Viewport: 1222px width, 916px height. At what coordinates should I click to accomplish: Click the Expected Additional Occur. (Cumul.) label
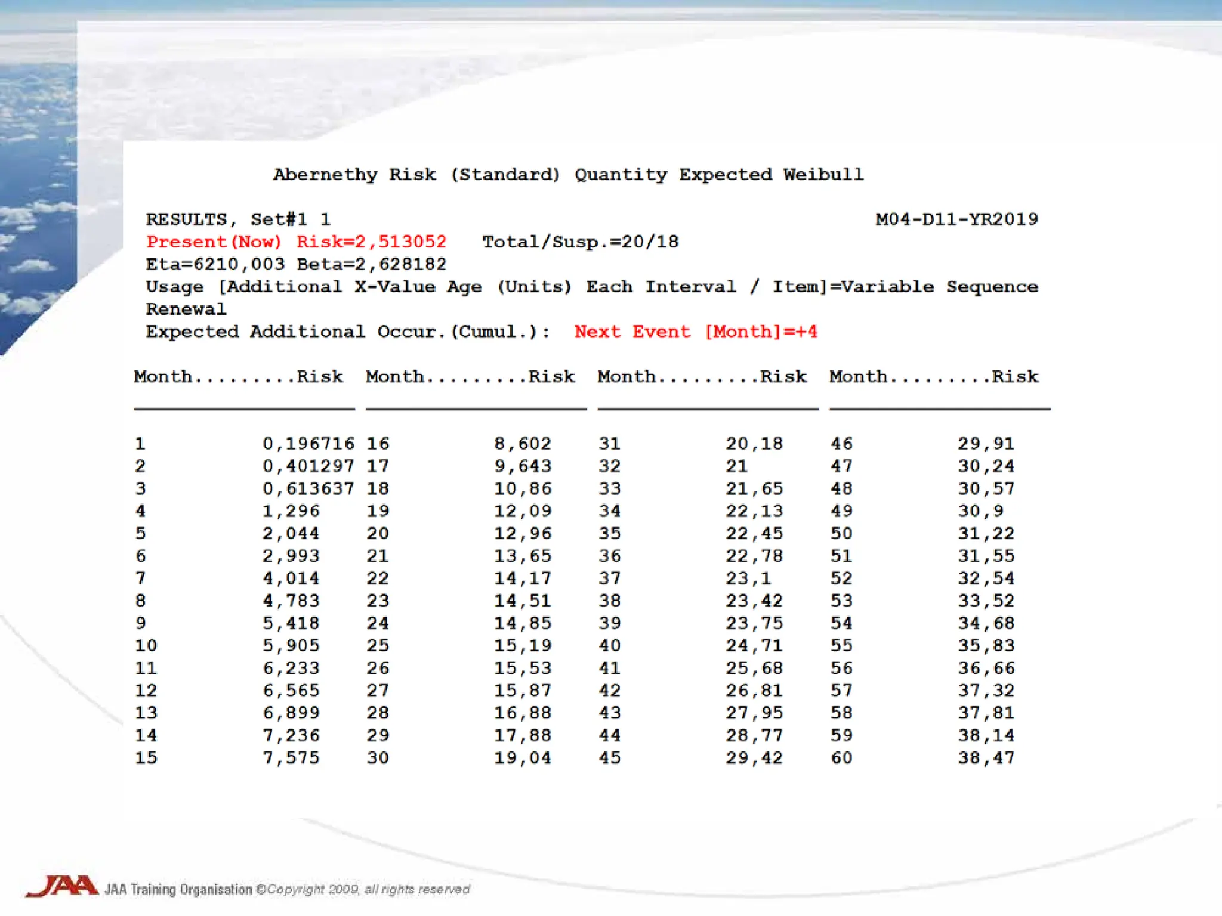point(347,332)
